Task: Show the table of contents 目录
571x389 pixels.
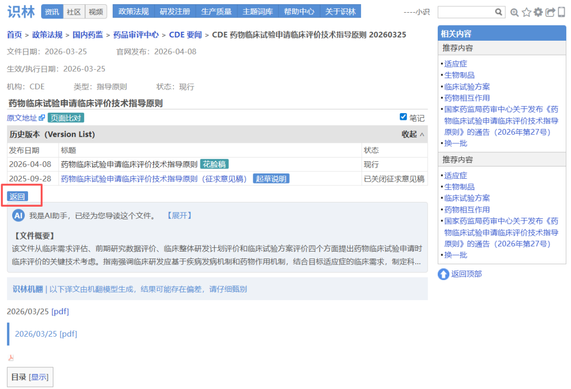Action: pos(38,377)
